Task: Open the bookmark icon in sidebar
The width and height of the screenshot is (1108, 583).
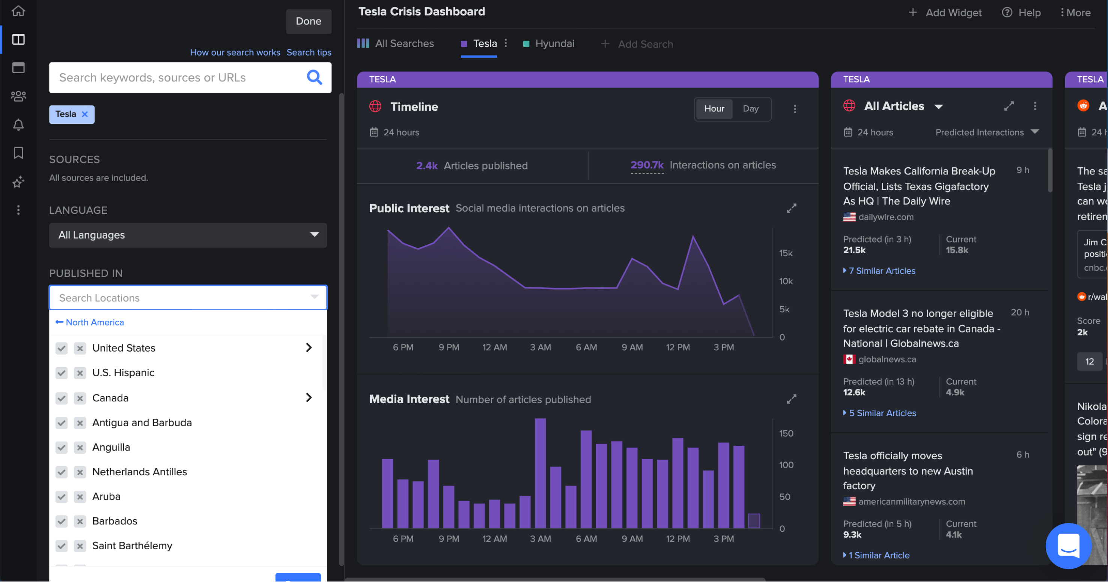Action: pos(18,153)
